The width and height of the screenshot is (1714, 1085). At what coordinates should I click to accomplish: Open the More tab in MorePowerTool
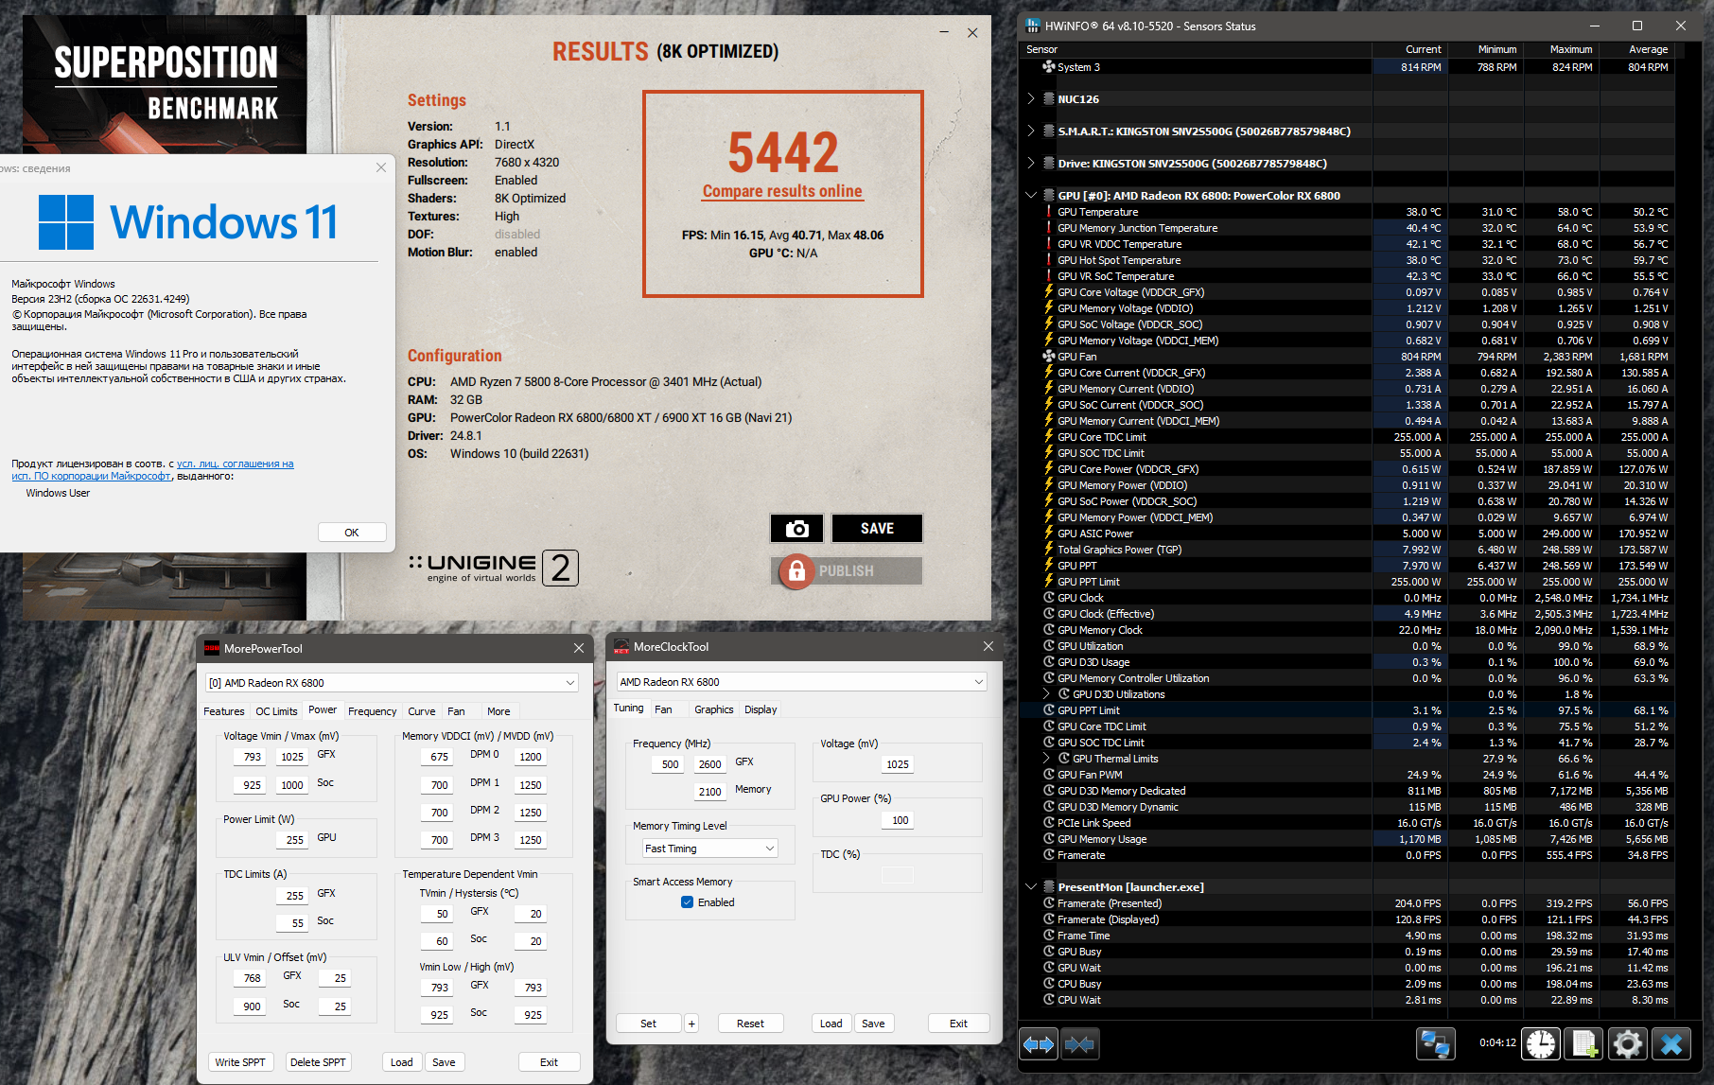click(498, 711)
